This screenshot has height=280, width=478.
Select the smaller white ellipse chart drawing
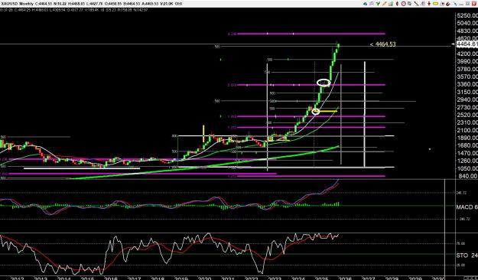[316, 112]
